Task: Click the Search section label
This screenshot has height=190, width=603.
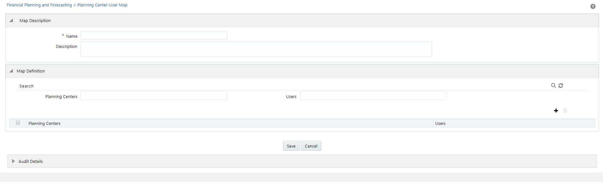Action: click(27, 86)
